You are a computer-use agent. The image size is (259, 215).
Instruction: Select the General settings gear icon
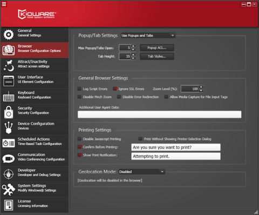tap(9, 35)
